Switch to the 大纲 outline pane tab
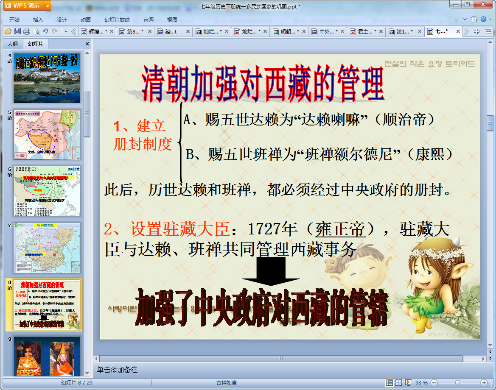Image resolution: width=496 pixels, height=390 pixels. click(13, 44)
